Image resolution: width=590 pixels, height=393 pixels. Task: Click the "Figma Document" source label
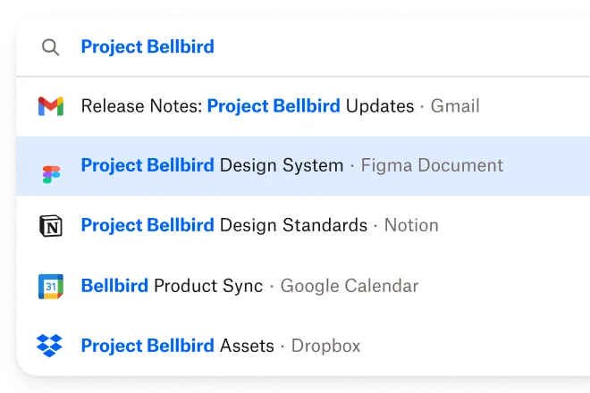(432, 165)
